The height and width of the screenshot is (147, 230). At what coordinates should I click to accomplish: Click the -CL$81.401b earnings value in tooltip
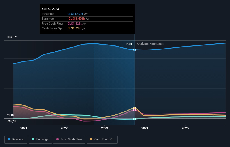click(76, 19)
